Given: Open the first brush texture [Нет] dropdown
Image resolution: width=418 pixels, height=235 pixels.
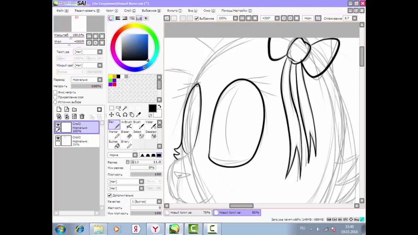Looking at the screenshot, I should coord(126,181).
